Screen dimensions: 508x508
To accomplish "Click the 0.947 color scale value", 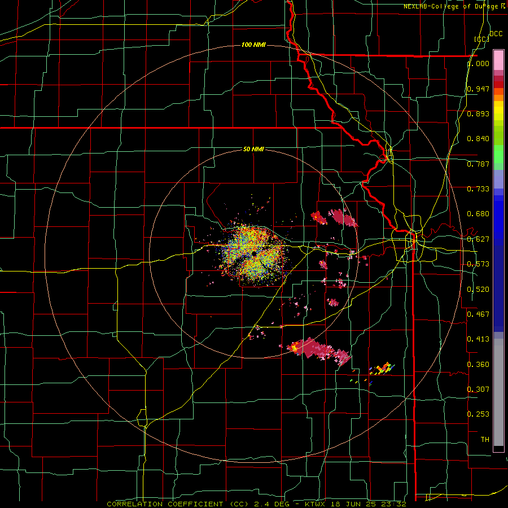I will click(x=478, y=89).
